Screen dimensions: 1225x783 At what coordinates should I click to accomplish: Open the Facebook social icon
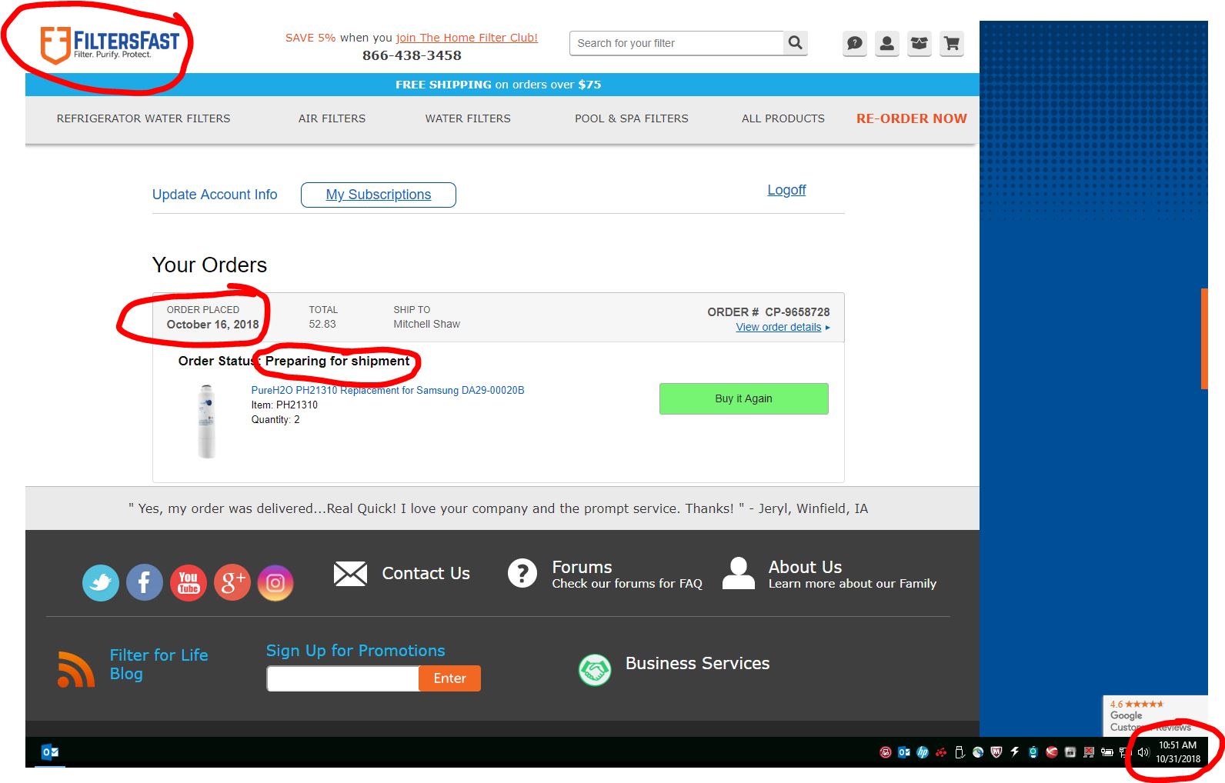(x=145, y=582)
